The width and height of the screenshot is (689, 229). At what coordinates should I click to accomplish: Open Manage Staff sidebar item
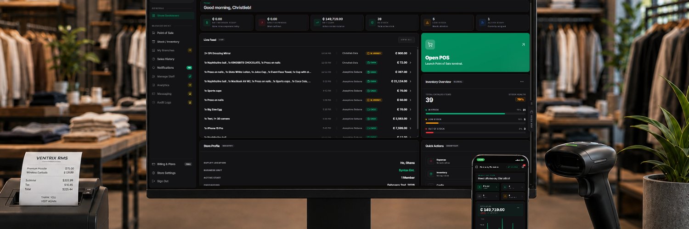coord(172,76)
